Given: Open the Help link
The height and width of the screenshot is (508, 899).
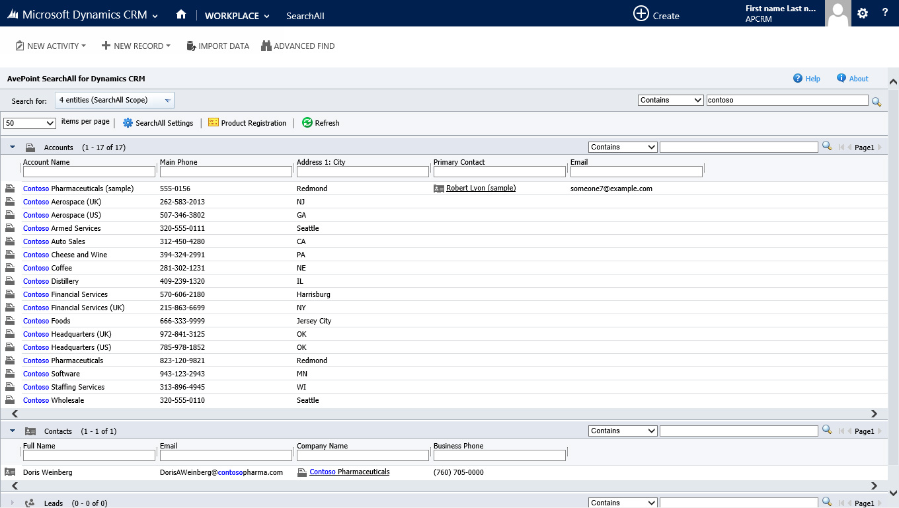Looking at the screenshot, I should pos(806,78).
